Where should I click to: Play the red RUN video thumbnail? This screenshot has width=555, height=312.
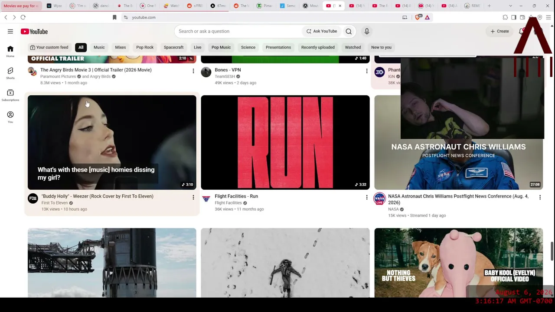pos(285,143)
